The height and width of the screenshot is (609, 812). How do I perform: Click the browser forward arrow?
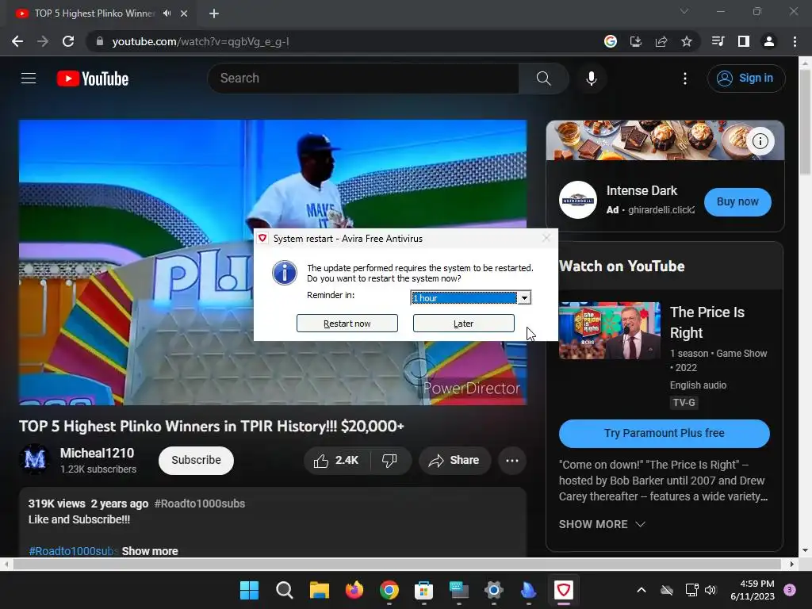coord(43,41)
